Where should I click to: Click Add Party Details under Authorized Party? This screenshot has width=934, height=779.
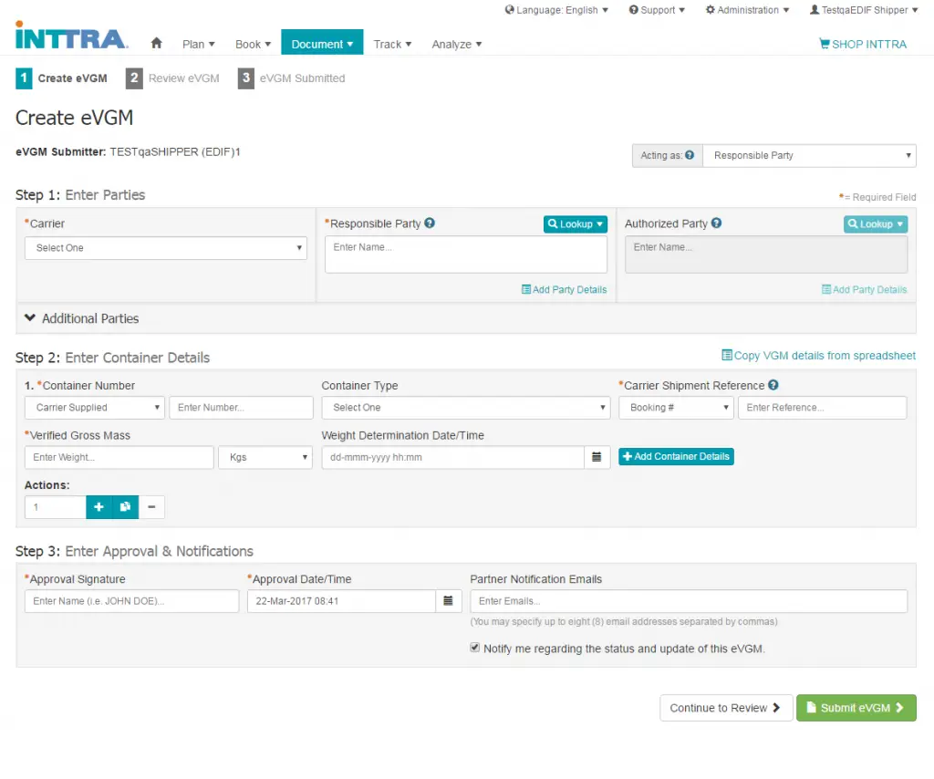click(x=865, y=289)
